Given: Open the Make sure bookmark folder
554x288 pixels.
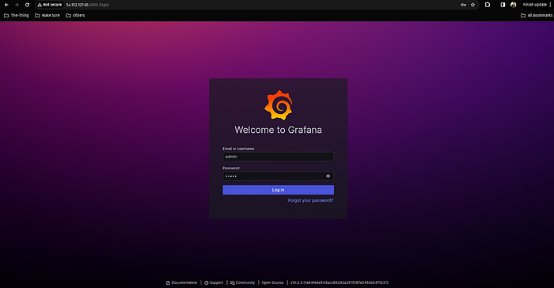Looking at the screenshot, I should pyautogui.click(x=47, y=15).
